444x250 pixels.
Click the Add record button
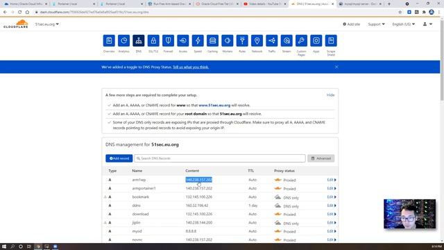(x=119, y=158)
